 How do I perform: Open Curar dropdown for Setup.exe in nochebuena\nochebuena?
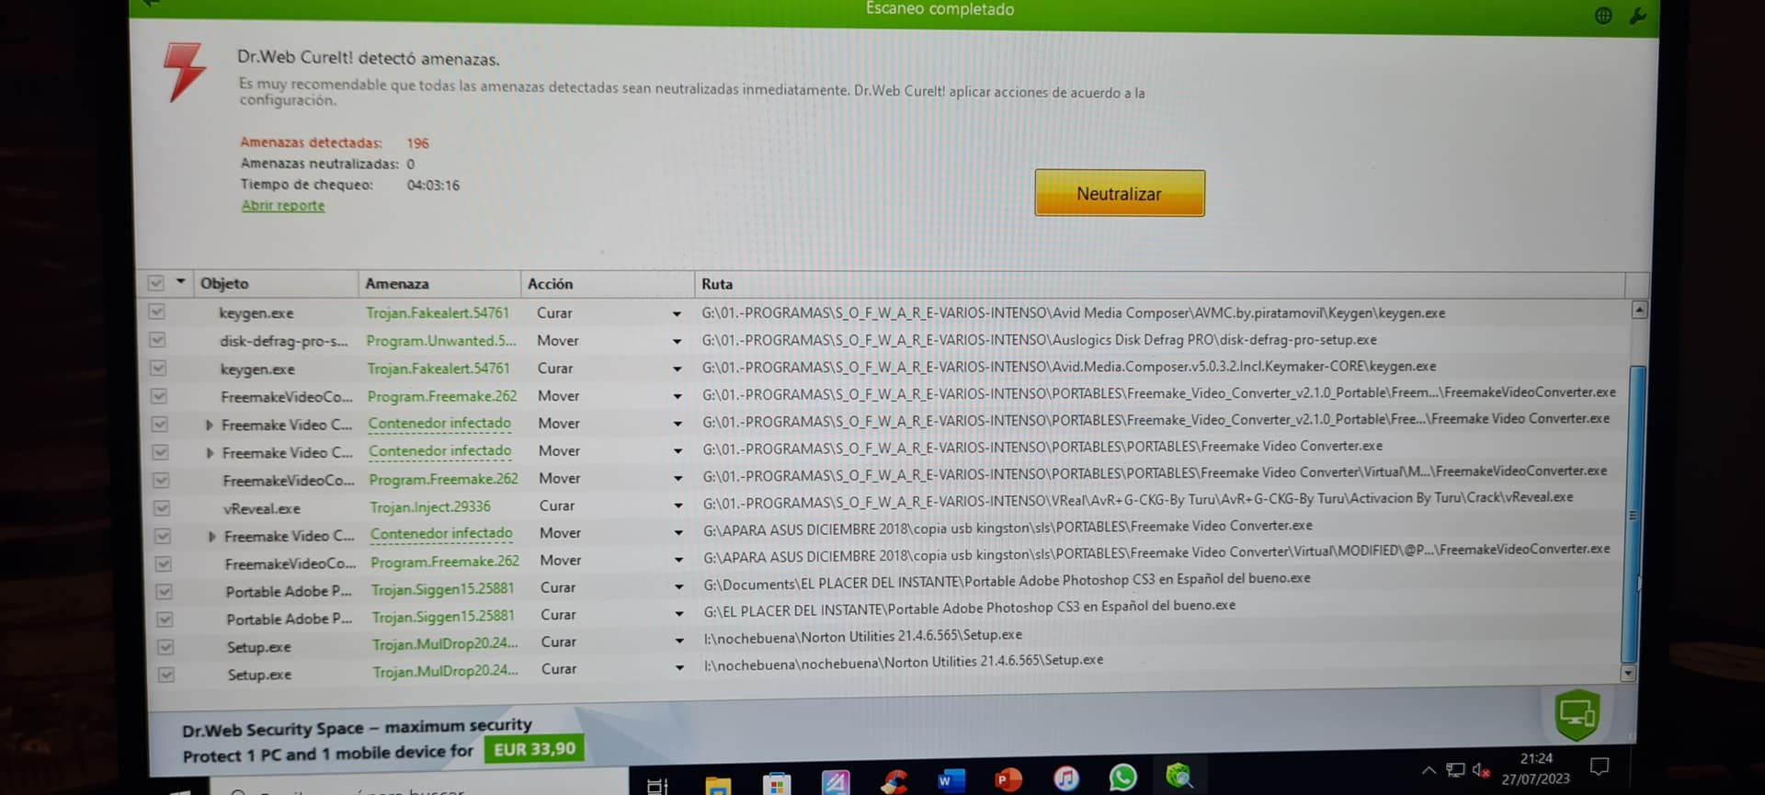[x=679, y=668]
